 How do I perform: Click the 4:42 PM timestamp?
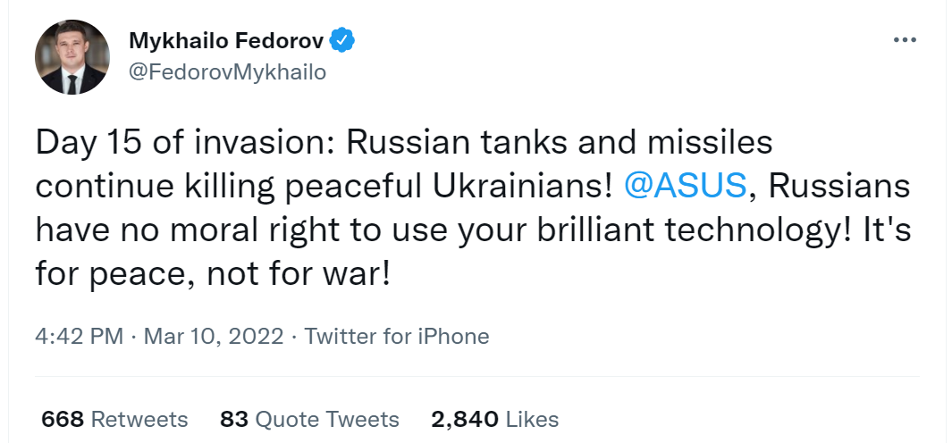[x=79, y=336]
